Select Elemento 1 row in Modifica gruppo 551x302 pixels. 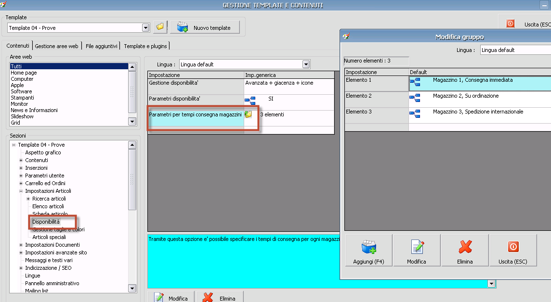click(448, 84)
